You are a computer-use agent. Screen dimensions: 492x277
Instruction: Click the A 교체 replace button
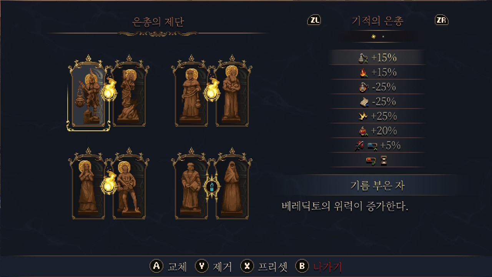tap(168, 266)
